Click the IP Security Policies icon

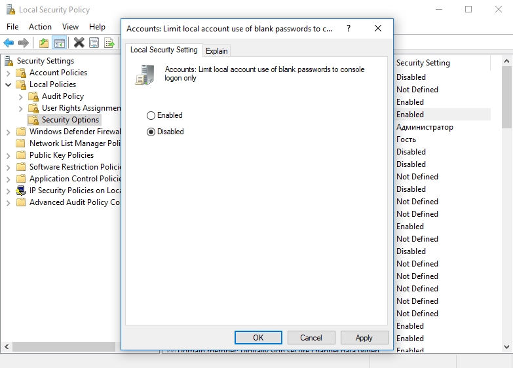click(x=21, y=191)
